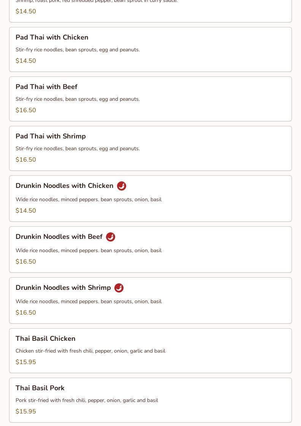Click $16.50 price under Pad Thai with Beef

coord(26,110)
